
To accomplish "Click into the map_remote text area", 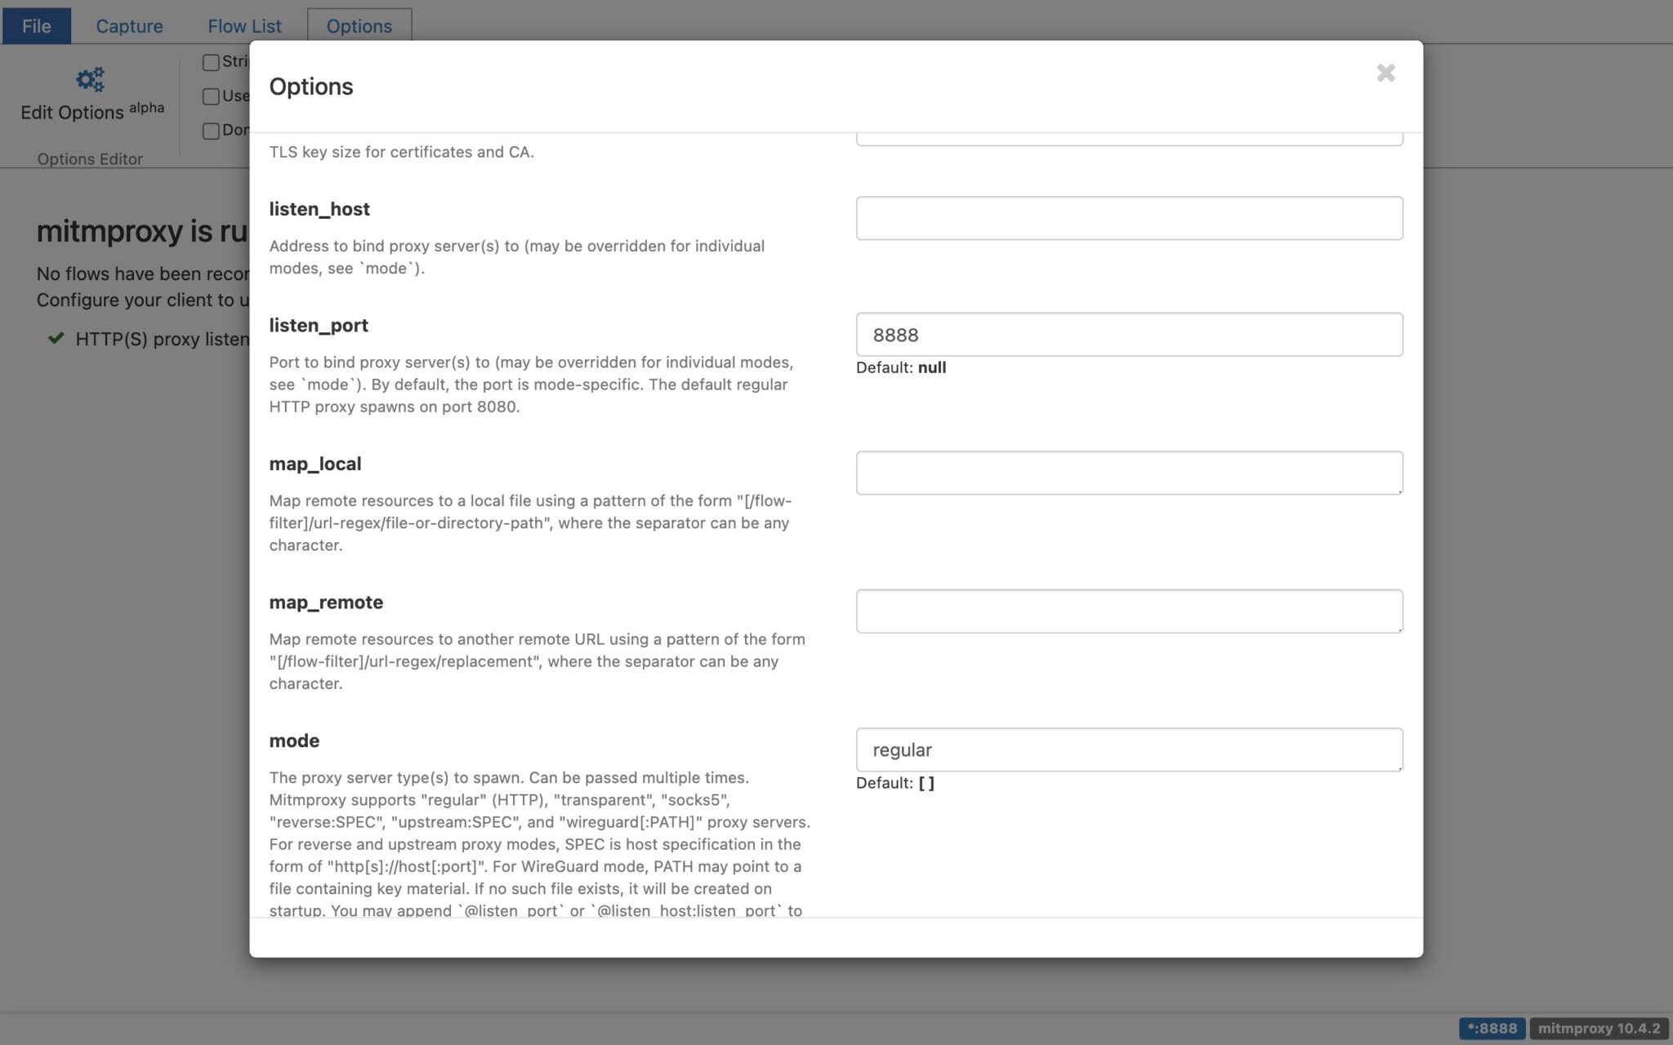I will click(x=1129, y=611).
